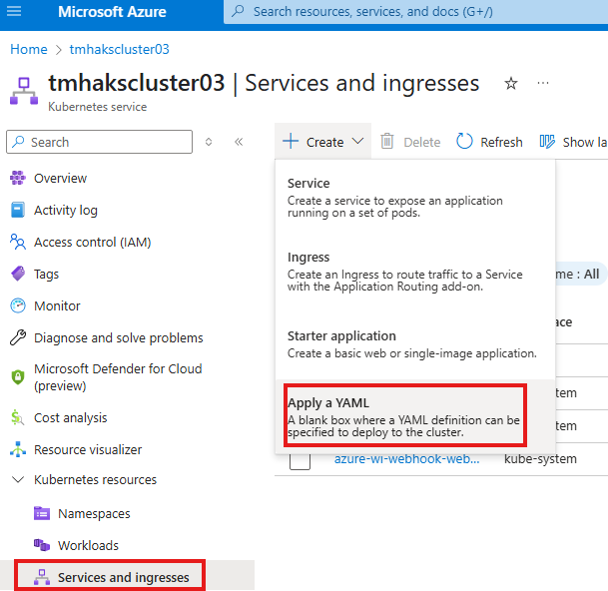
Task: Favorite this page with the star icon
Action: [511, 83]
